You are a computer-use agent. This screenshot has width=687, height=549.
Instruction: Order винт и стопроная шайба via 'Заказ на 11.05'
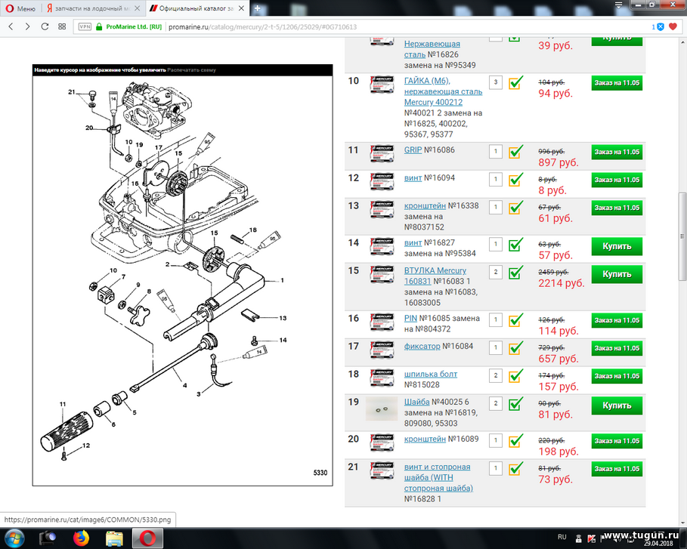pos(617,469)
